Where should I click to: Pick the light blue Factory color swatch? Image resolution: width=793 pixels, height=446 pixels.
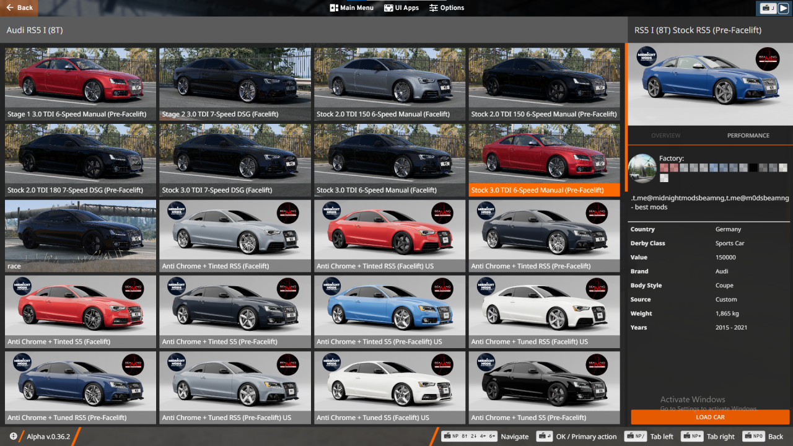pyautogui.click(x=714, y=168)
